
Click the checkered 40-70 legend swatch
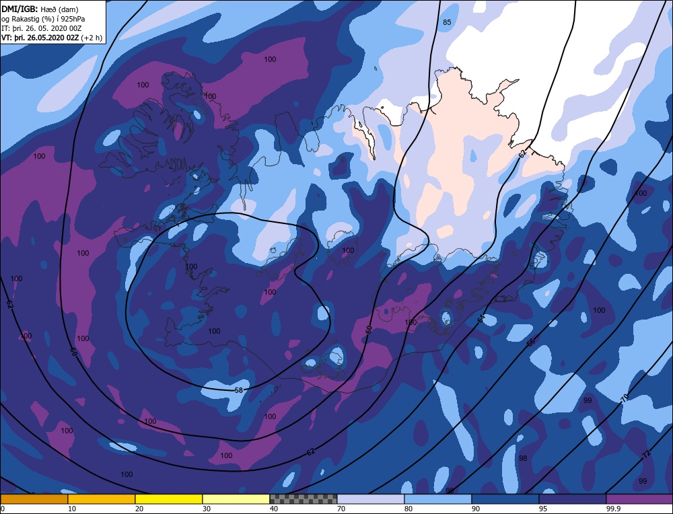[304, 499]
